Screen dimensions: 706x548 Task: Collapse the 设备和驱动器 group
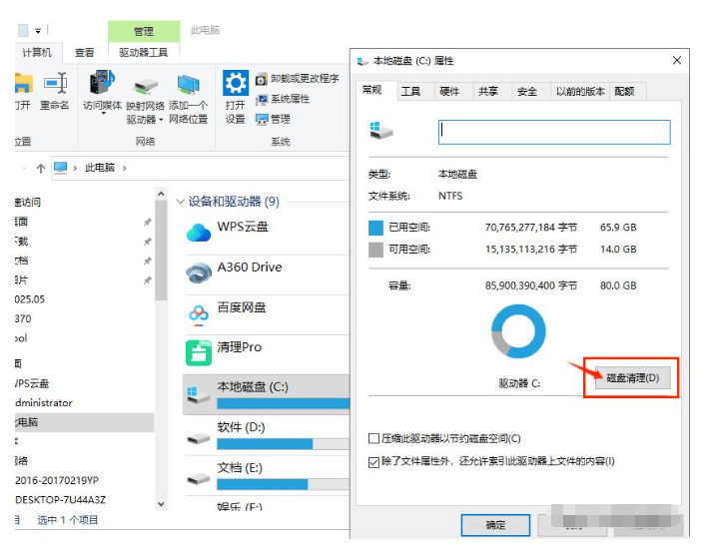pos(181,202)
